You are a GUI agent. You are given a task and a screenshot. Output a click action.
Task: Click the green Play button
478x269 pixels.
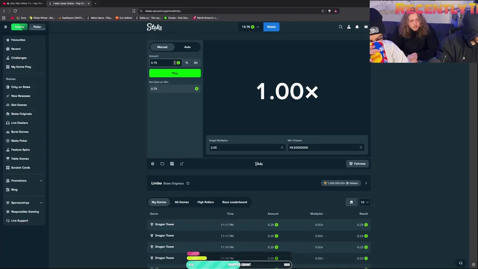(175, 73)
